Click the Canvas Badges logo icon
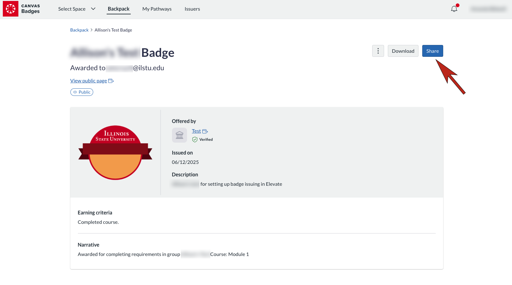The image size is (512, 285). [x=11, y=9]
